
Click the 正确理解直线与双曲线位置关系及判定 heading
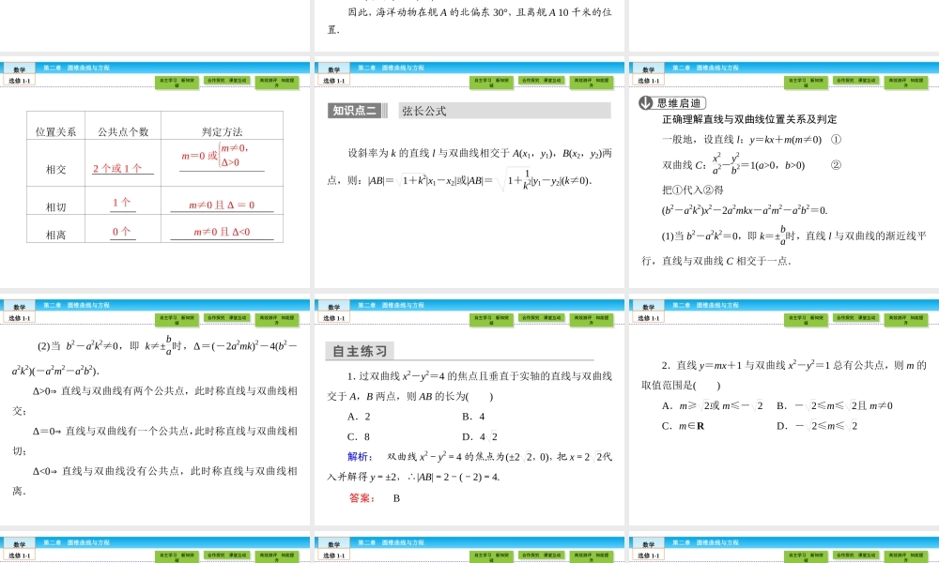749,119
